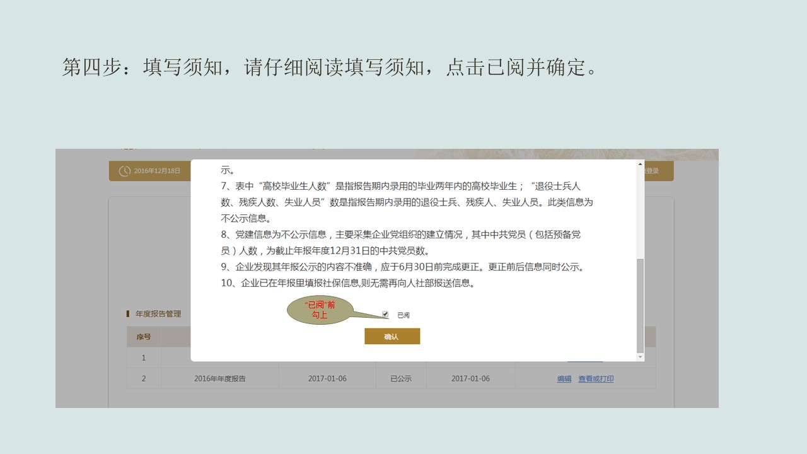Screen dimensions: 807x454
Task: Click the orange section marker before 年度报告管理
Action: [127, 313]
